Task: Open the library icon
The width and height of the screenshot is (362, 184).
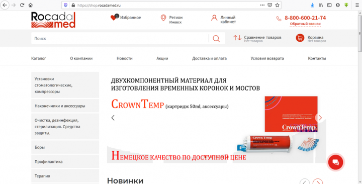Action: 321,5
